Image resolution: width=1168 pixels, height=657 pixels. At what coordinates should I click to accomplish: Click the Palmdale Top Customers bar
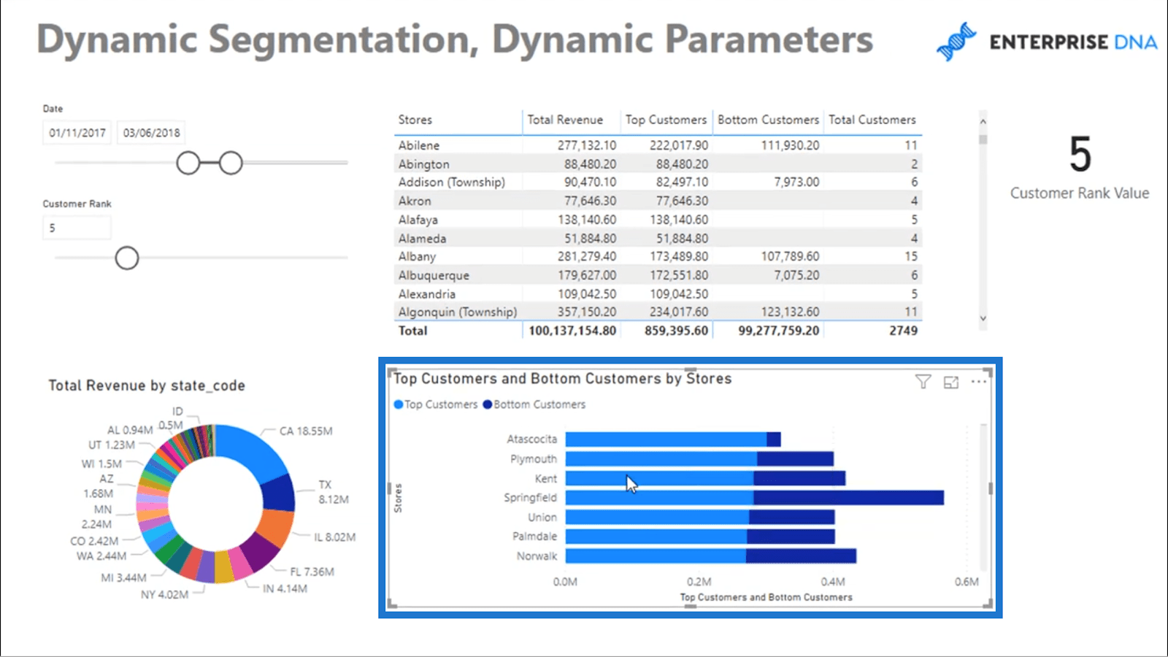coord(656,537)
